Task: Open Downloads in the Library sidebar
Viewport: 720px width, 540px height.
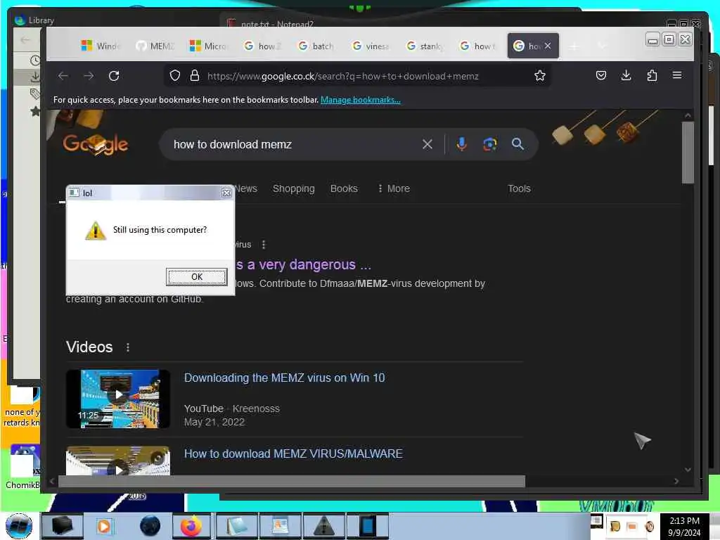Action: pyautogui.click(x=35, y=77)
